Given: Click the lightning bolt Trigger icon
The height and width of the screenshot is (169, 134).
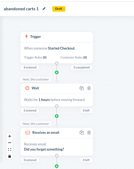Looking at the screenshot, I should 27,37.
